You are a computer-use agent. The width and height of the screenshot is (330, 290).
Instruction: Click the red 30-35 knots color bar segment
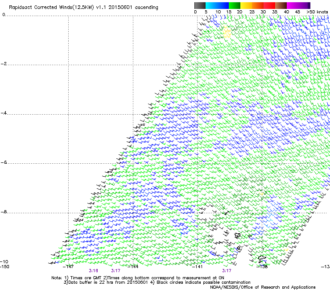(269, 5)
